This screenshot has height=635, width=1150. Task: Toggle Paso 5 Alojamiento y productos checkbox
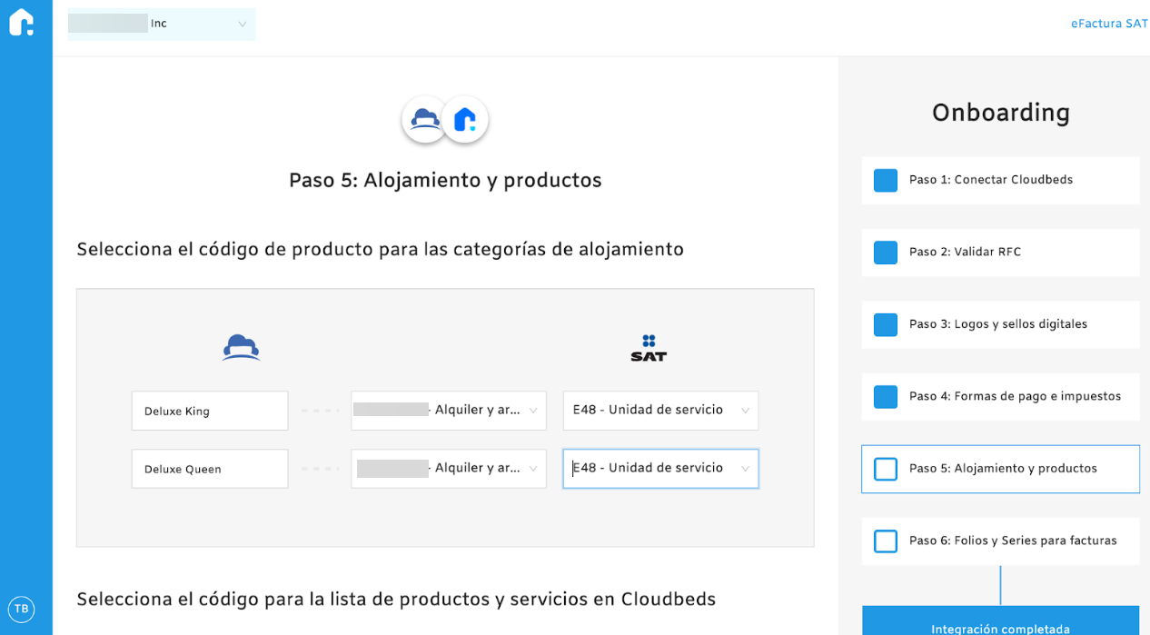886,469
